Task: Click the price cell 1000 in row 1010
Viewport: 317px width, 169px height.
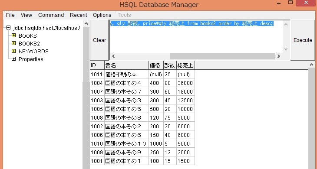Action: [156, 144]
